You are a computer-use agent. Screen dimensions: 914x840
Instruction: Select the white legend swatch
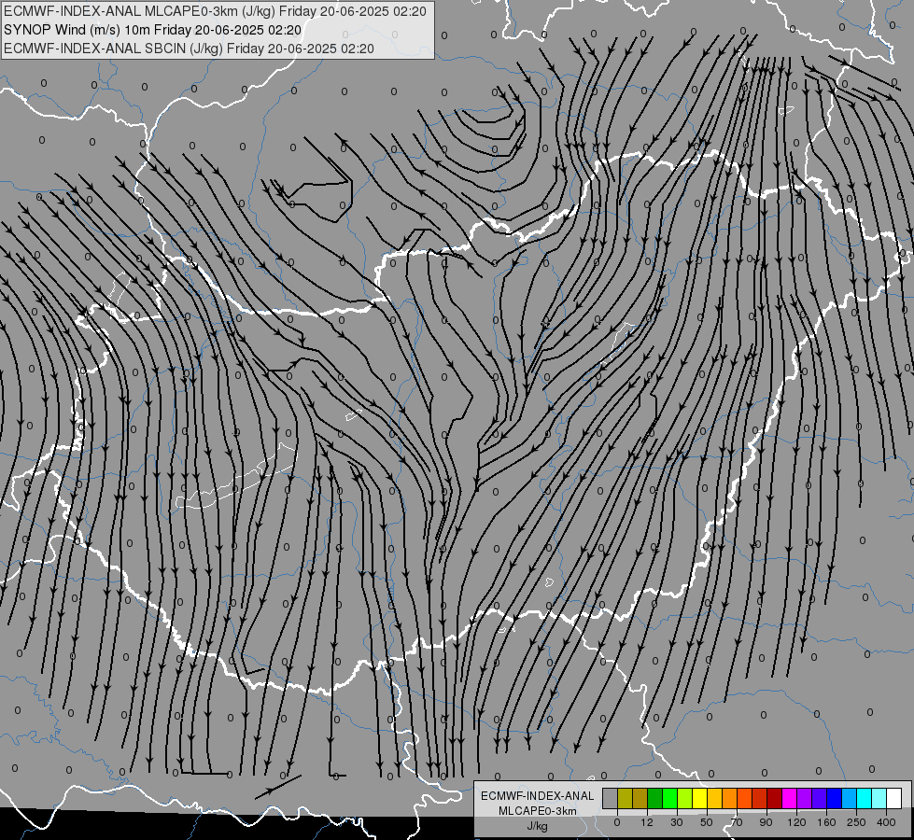pyautogui.click(x=893, y=798)
